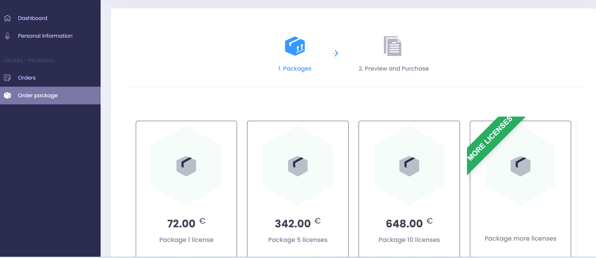Select the 1. Packages step label
Viewport: 596px width, 258px height.
[295, 69]
